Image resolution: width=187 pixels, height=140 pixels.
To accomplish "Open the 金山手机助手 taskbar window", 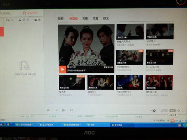I will (50, 125).
